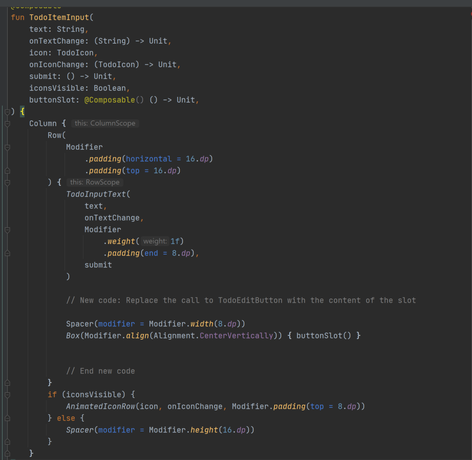The height and width of the screenshot is (460, 472).
Task: Click the highlighted yellow opening brace '{'
Action: tap(23, 112)
